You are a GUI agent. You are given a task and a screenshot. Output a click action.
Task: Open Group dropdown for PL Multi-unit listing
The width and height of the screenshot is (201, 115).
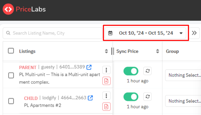(x=183, y=75)
